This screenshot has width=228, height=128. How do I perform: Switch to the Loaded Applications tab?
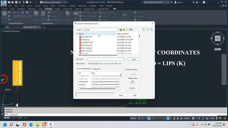[x=84, y=69]
